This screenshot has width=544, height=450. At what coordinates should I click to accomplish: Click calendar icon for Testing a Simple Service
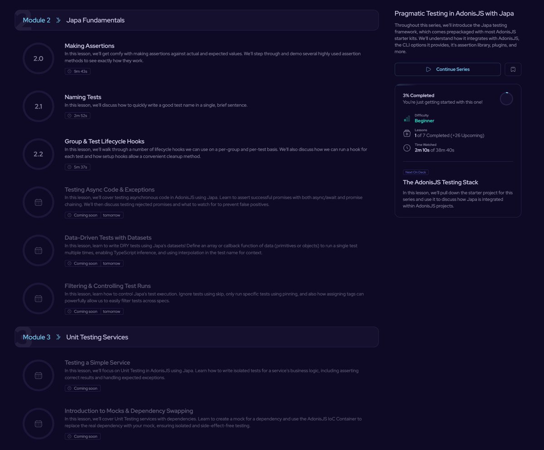click(x=39, y=376)
